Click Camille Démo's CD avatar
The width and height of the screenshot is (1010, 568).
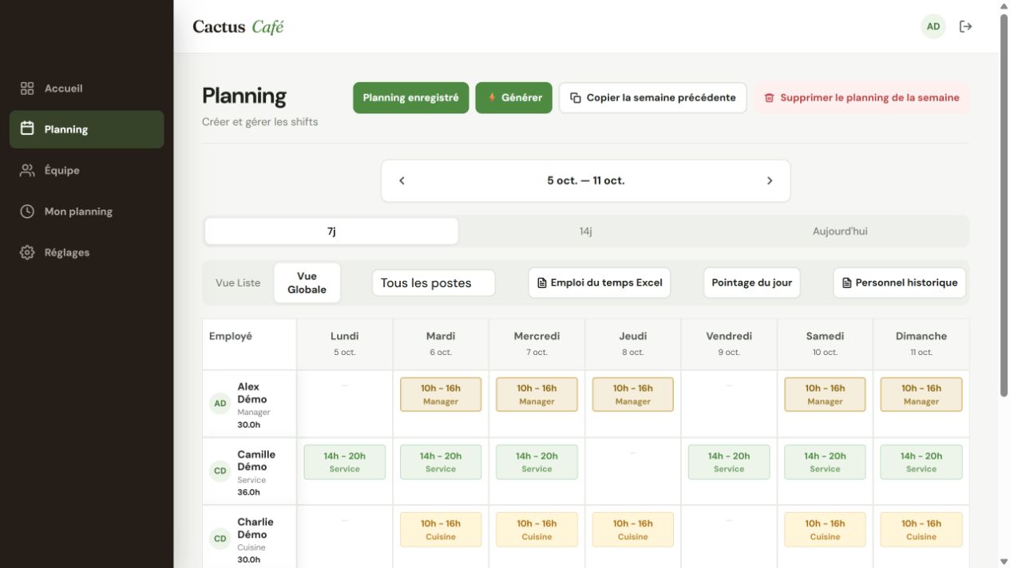coord(220,471)
